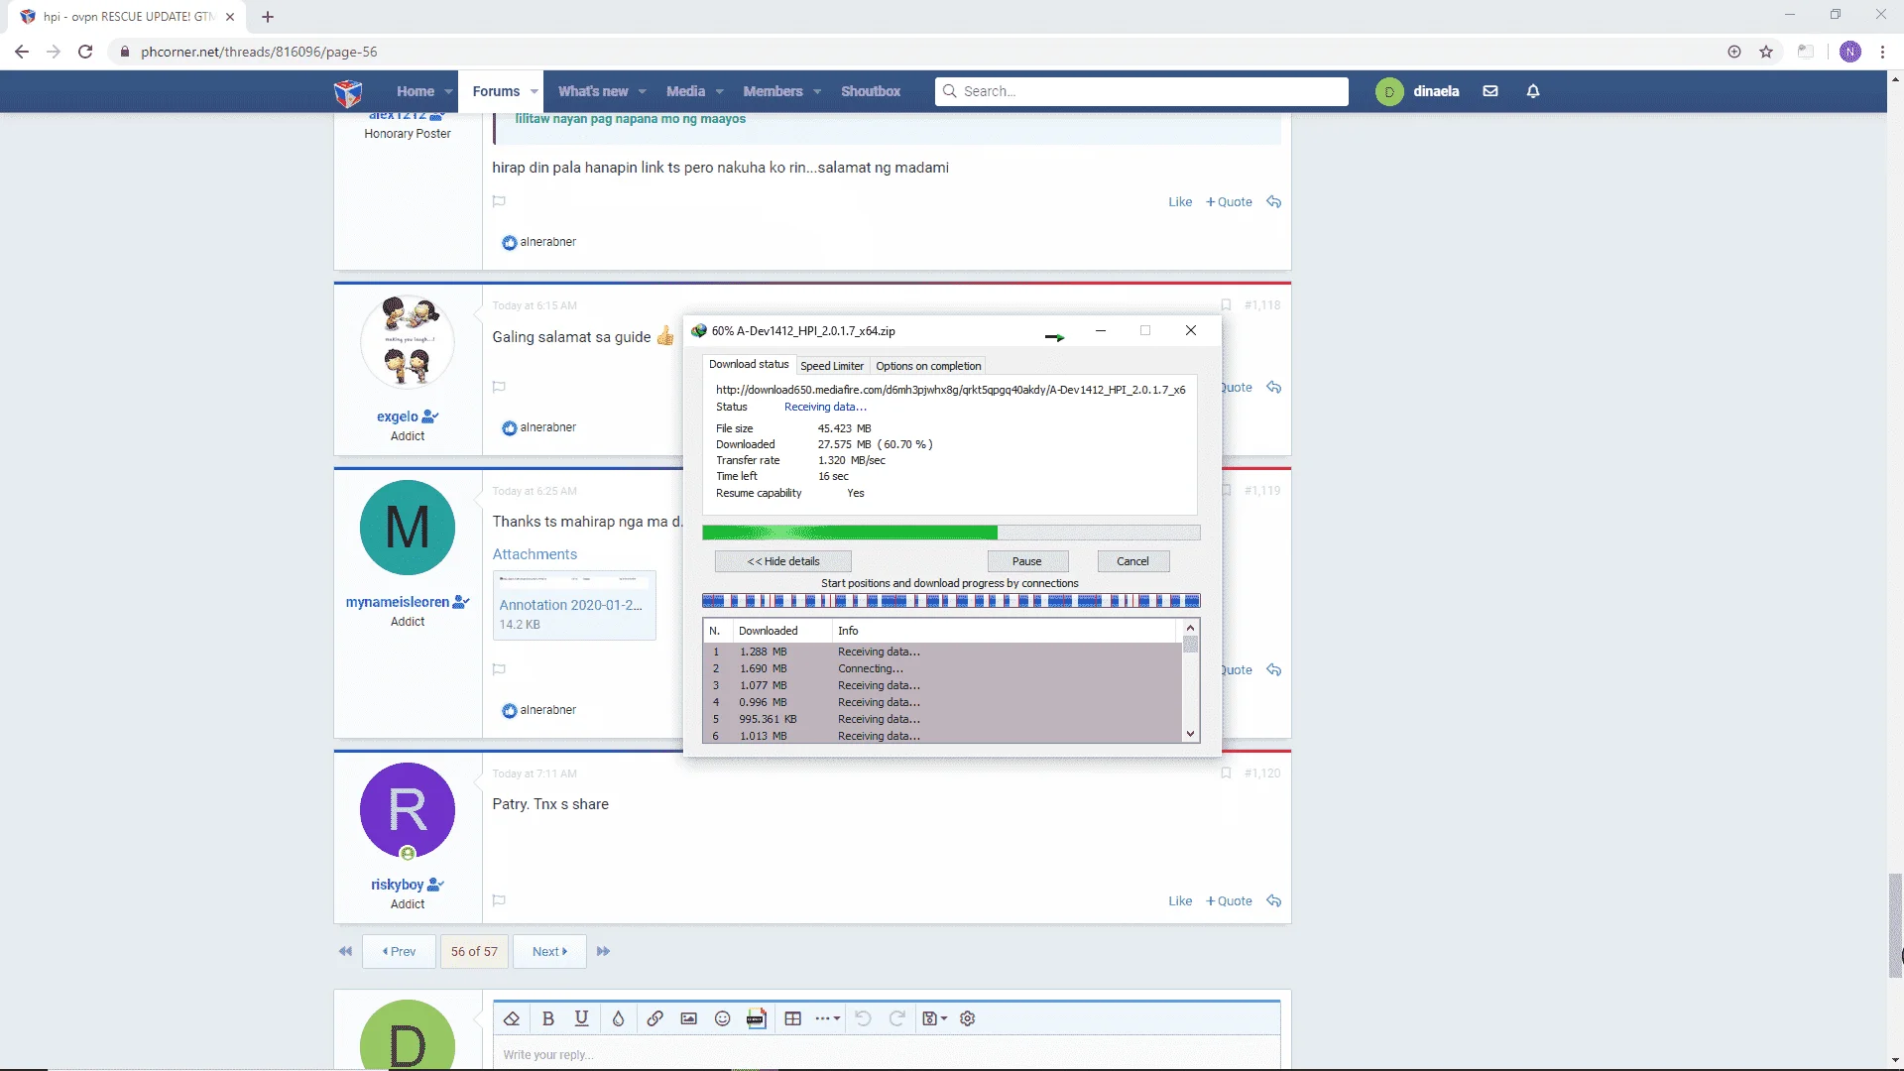Insert an image in the reply editor
The width and height of the screenshot is (1904, 1071).
tap(689, 1018)
